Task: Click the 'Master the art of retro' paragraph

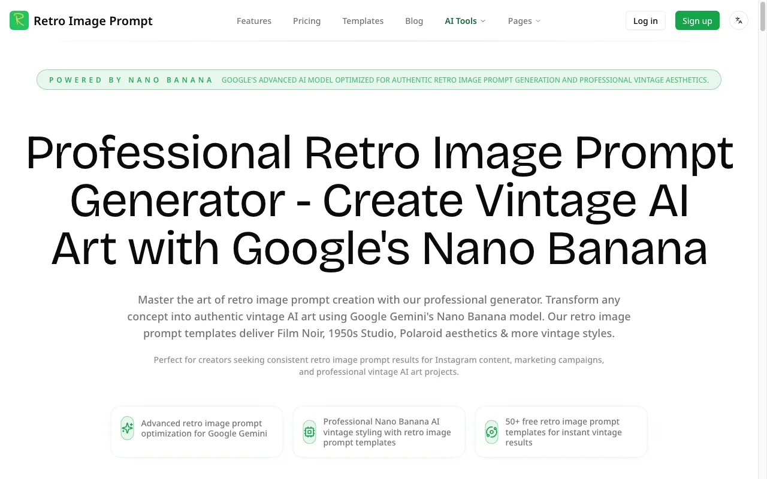Action: pos(379,317)
